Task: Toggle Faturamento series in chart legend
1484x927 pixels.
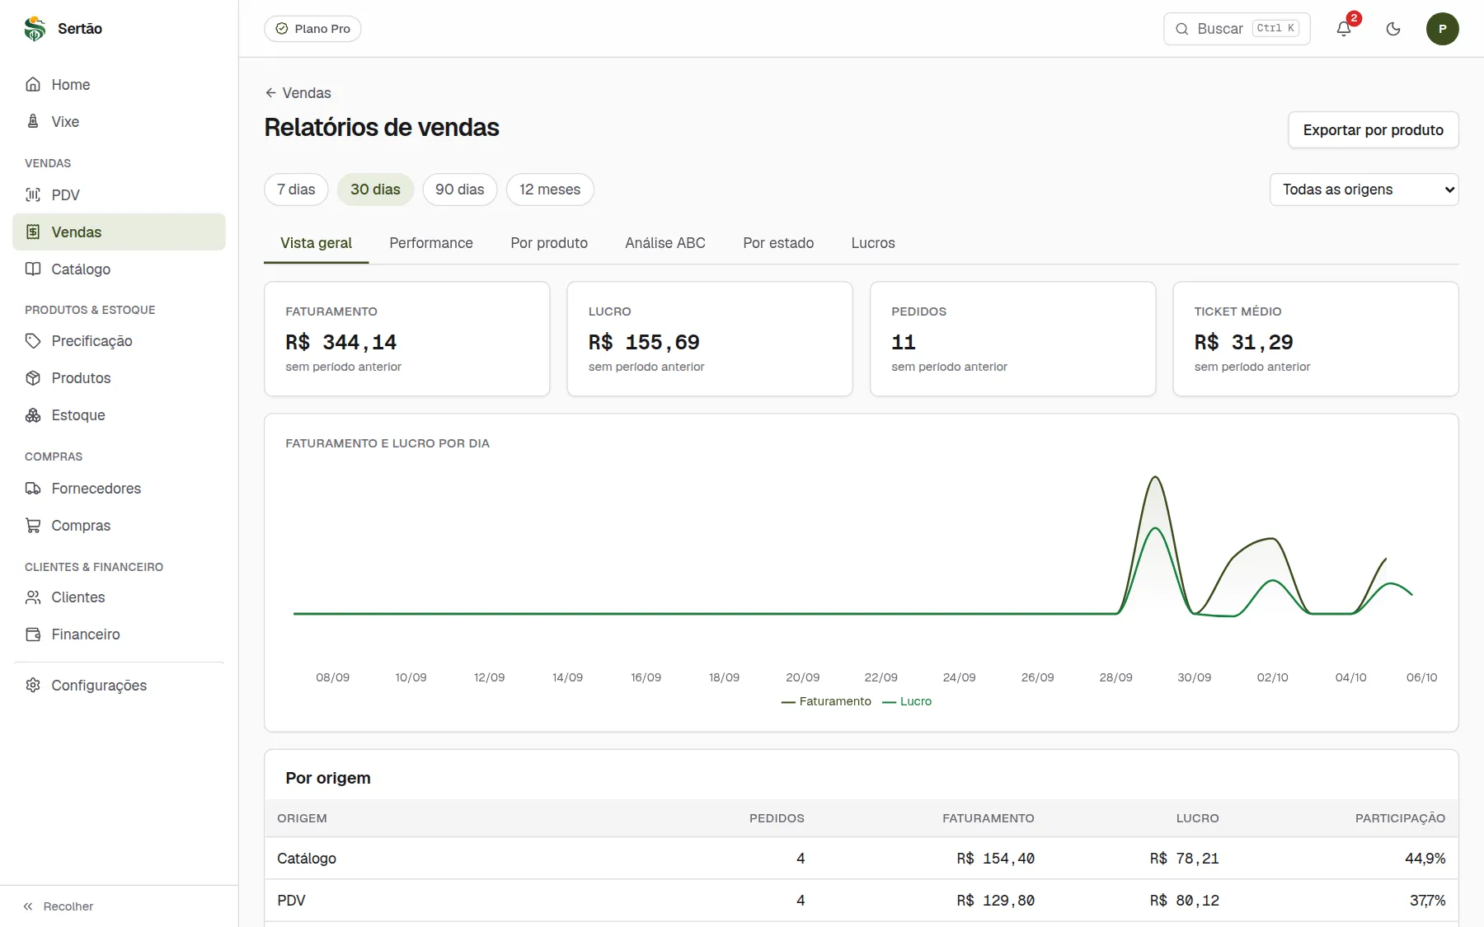Action: (x=826, y=701)
